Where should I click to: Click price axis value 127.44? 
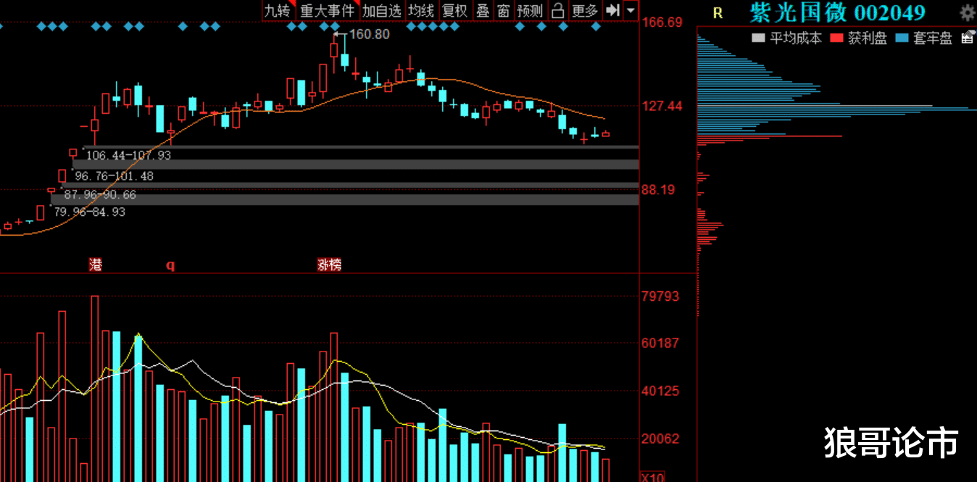tap(662, 107)
